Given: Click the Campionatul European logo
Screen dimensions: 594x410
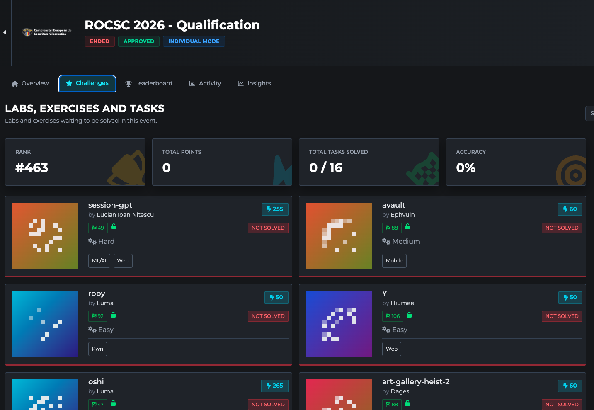Looking at the screenshot, I should point(46,32).
